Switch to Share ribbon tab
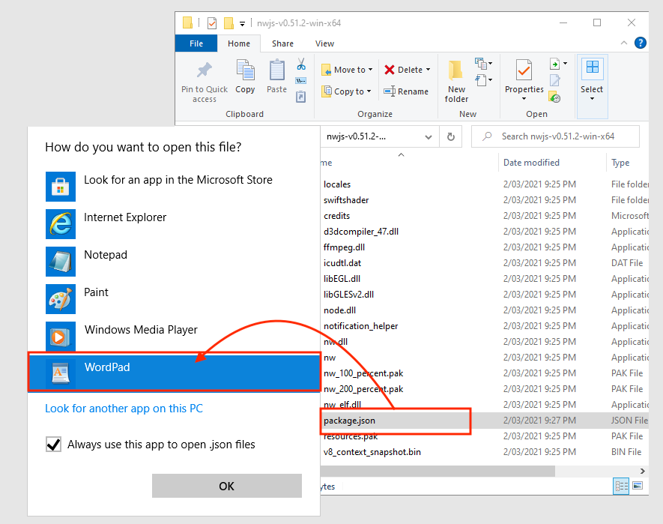 [282, 43]
